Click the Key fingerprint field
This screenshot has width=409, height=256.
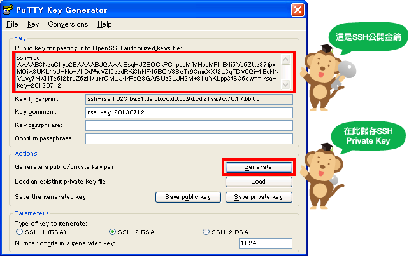point(189,99)
